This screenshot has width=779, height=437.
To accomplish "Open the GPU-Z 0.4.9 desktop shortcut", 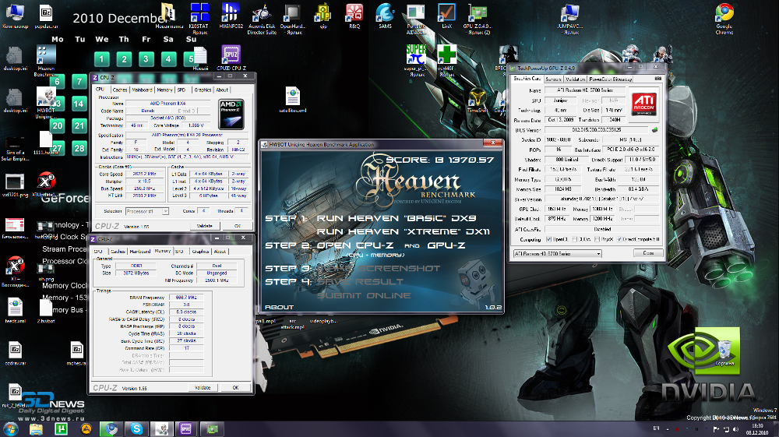I will click(477, 19).
